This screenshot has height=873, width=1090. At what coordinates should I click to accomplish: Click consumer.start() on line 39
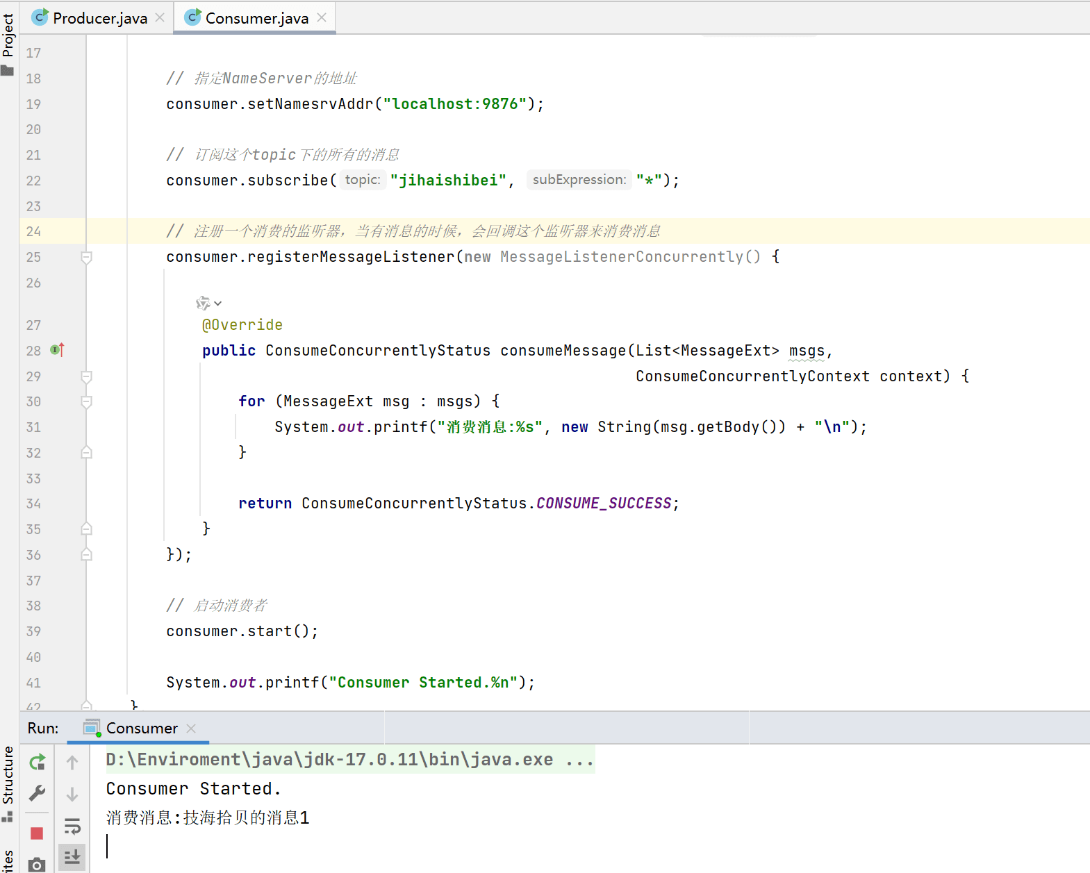pos(242,631)
